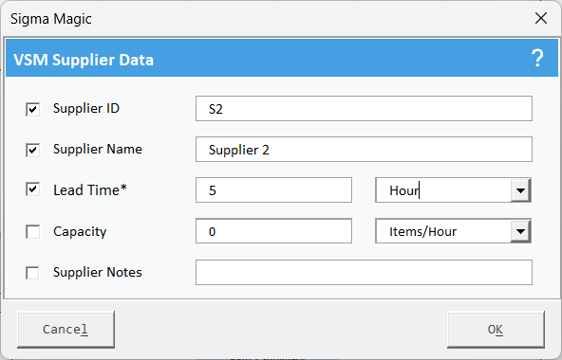
Task: Click the Sigma Magic window title
Action: 51,19
